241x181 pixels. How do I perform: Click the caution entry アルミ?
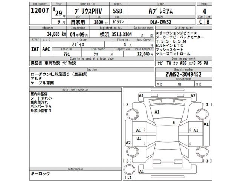(x=36, y=79)
